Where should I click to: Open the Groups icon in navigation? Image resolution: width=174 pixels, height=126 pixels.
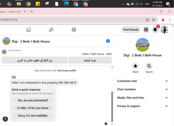pos(74,30)
